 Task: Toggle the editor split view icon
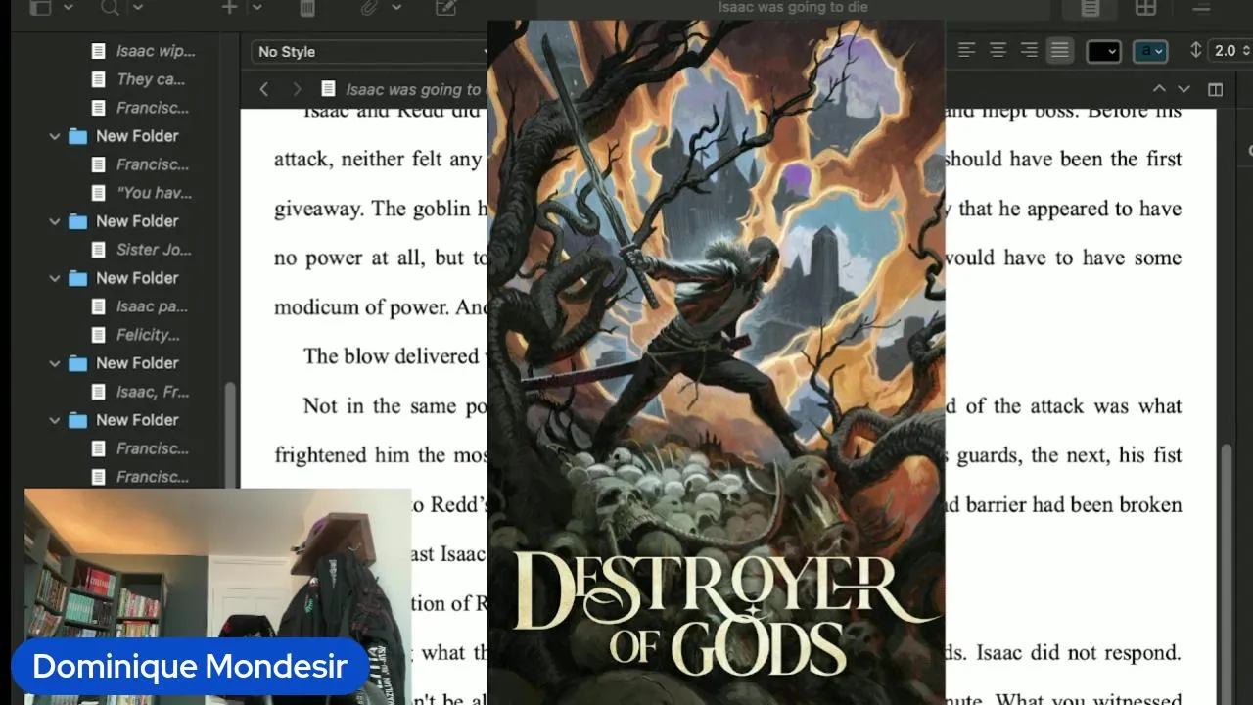point(1215,89)
